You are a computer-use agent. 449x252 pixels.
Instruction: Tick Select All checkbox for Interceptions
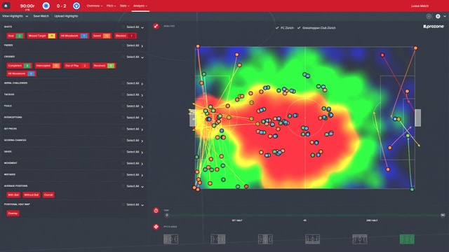(x=123, y=118)
